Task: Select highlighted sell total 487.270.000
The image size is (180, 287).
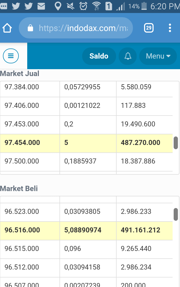Action: 141,143
